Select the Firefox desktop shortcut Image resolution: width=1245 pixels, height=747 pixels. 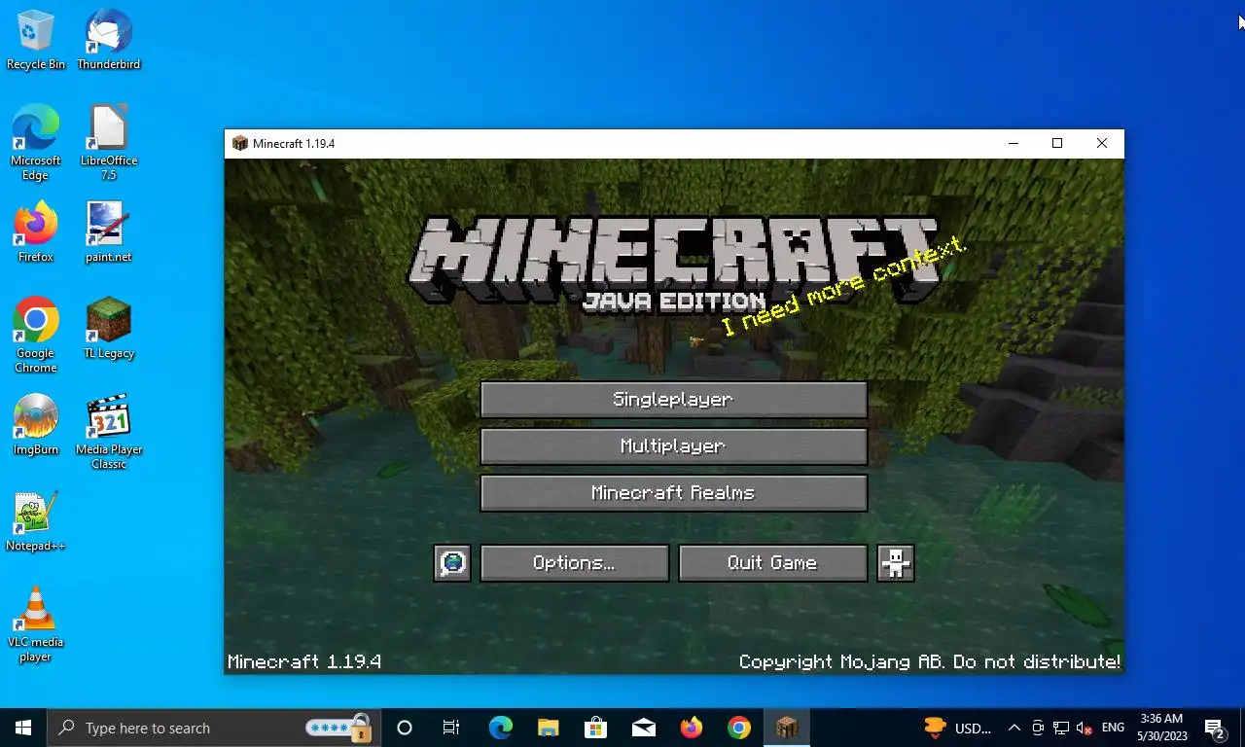(36, 232)
